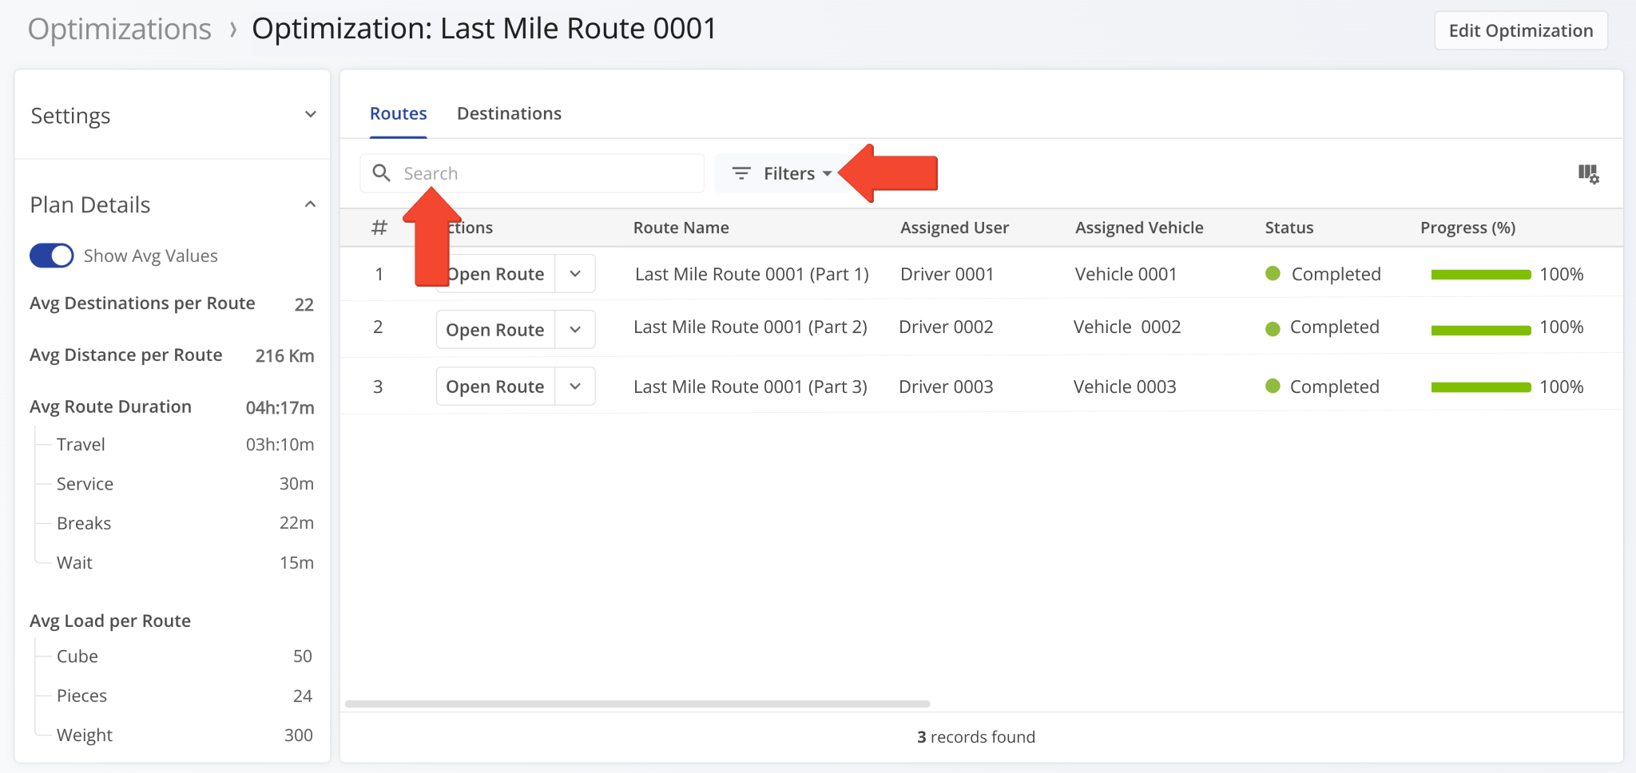Click green status dot for Part 1
This screenshot has width=1636, height=773.
(x=1273, y=274)
